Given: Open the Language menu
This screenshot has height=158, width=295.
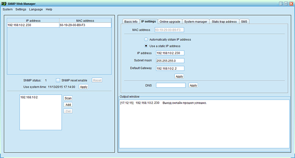Looking at the screenshot, I should pos(36,10).
